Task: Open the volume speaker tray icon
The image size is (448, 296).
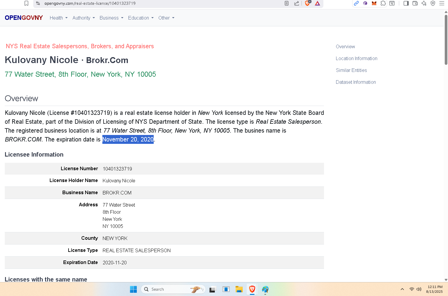Action: coord(419,289)
